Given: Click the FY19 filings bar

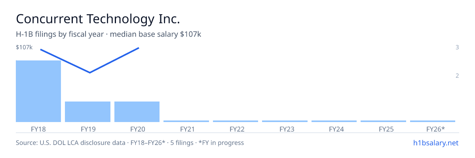Looking at the screenshot, I should 87,112.
